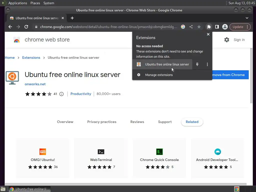
Task: Go to Extensions breadcrumb
Action: pos(31,57)
